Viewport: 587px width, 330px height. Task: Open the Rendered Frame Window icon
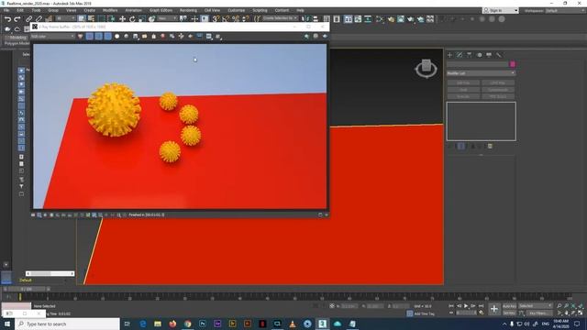point(411,18)
